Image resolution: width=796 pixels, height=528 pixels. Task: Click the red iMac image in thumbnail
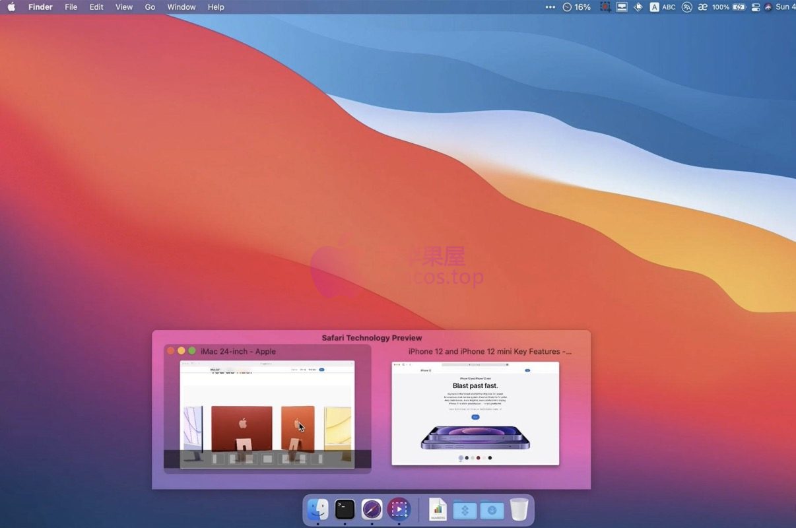coord(242,428)
